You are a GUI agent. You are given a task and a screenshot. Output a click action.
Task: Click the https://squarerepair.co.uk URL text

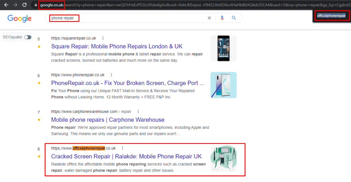(73, 38)
